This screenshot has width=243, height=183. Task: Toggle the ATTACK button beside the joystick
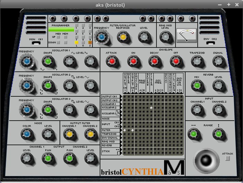pos(227,158)
